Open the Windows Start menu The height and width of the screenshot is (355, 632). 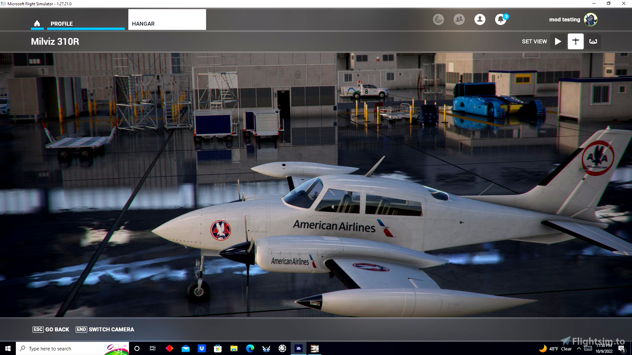tap(8, 349)
